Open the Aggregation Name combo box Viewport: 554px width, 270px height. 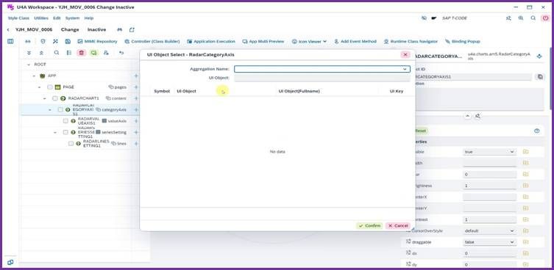point(322,69)
